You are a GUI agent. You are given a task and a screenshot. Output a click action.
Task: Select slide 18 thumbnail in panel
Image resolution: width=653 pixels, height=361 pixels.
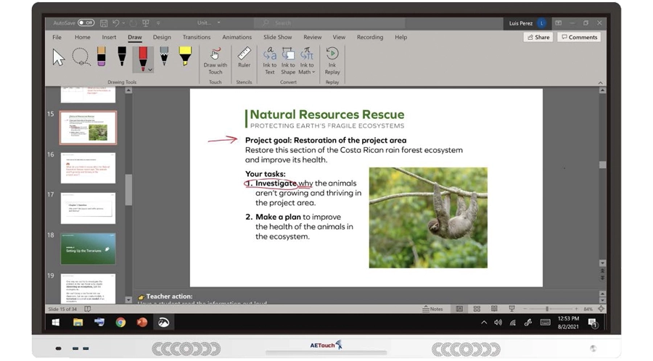pyautogui.click(x=88, y=248)
